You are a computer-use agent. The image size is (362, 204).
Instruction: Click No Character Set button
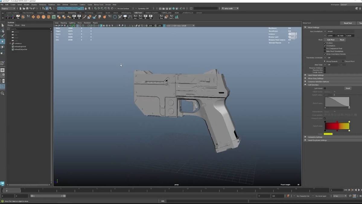[303, 196]
